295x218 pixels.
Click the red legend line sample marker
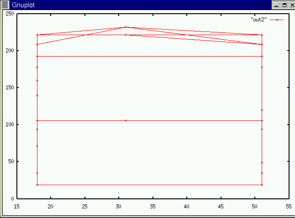(277, 20)
